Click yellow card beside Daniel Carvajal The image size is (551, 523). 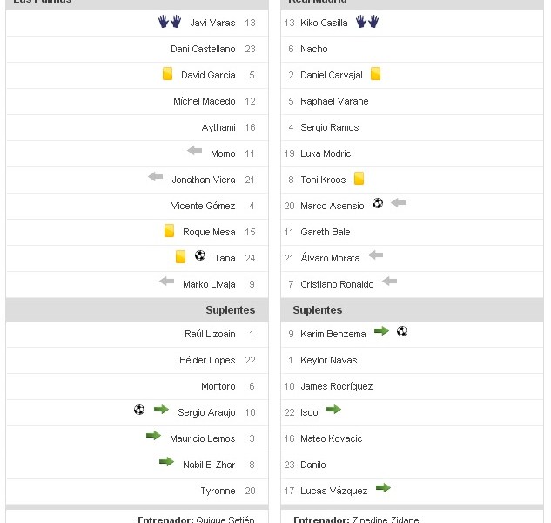click(375, 74)
